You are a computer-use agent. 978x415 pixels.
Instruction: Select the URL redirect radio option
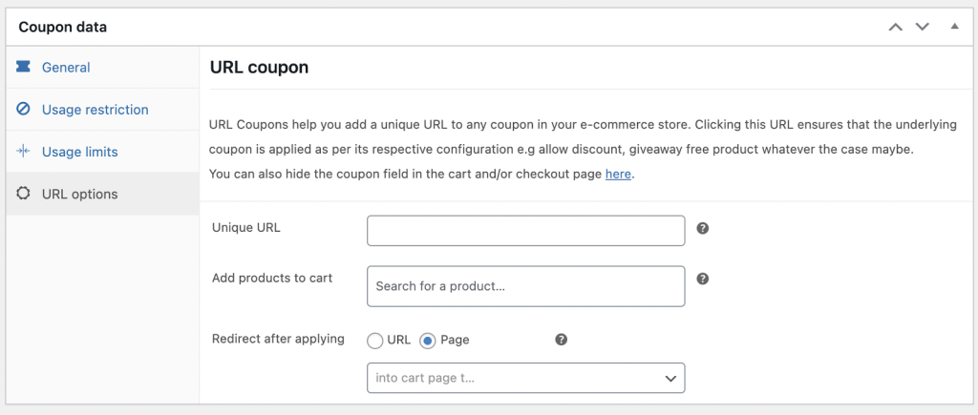coord(374,341)
